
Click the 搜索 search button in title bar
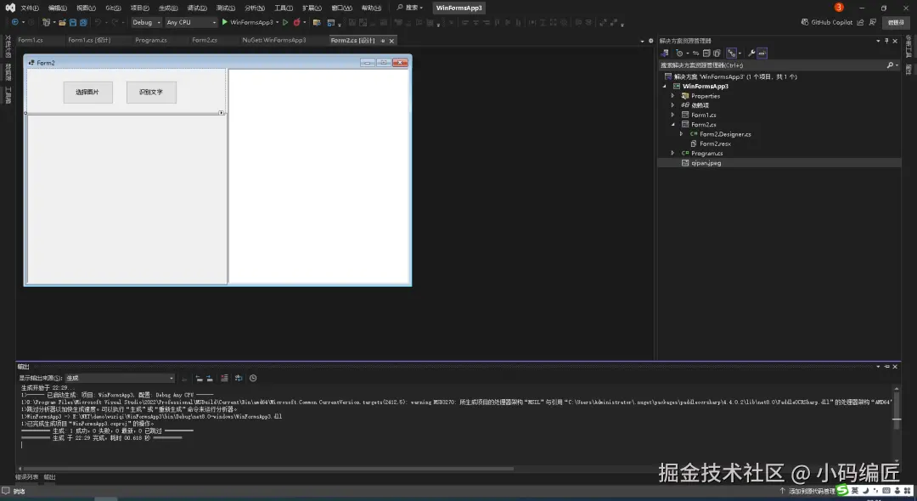(409, 8)
